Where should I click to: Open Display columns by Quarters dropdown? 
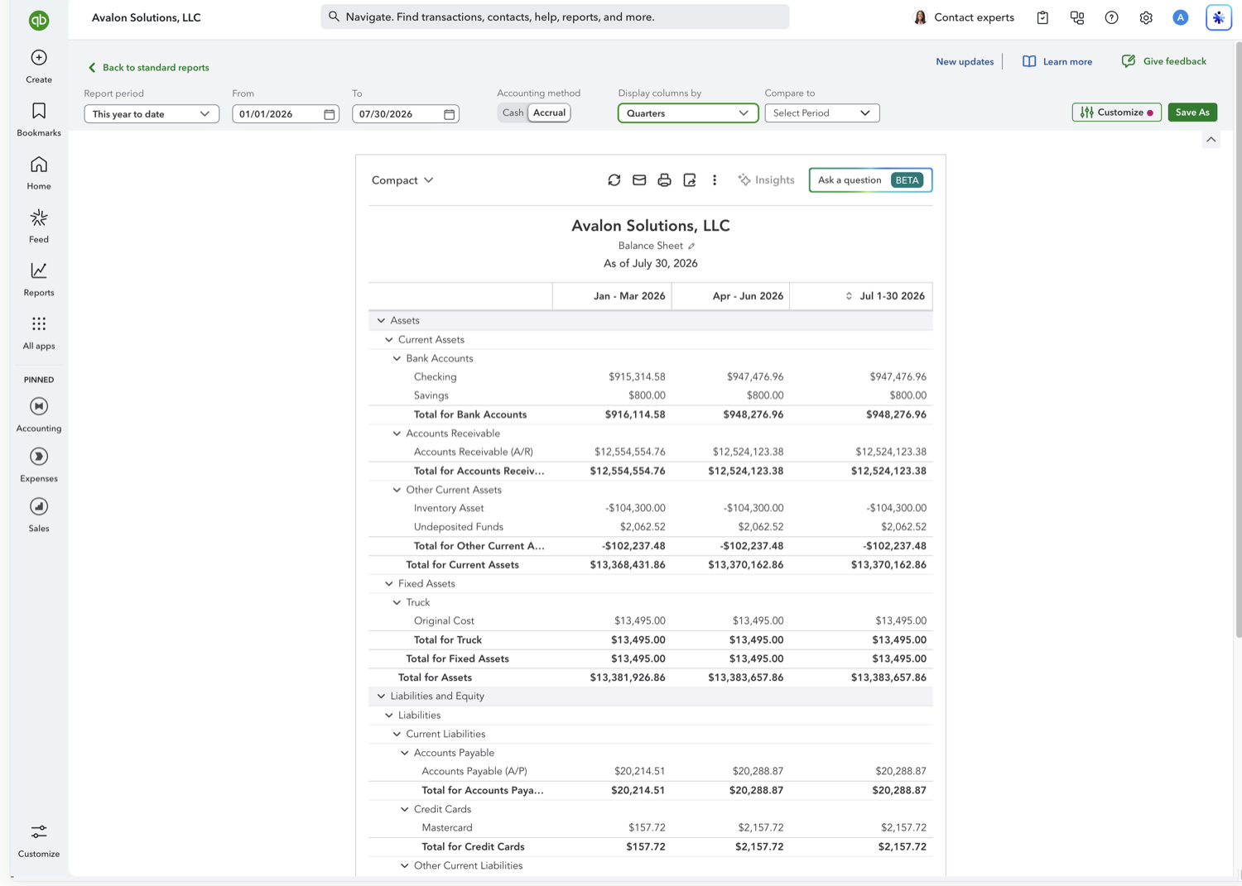coord(688,113)
